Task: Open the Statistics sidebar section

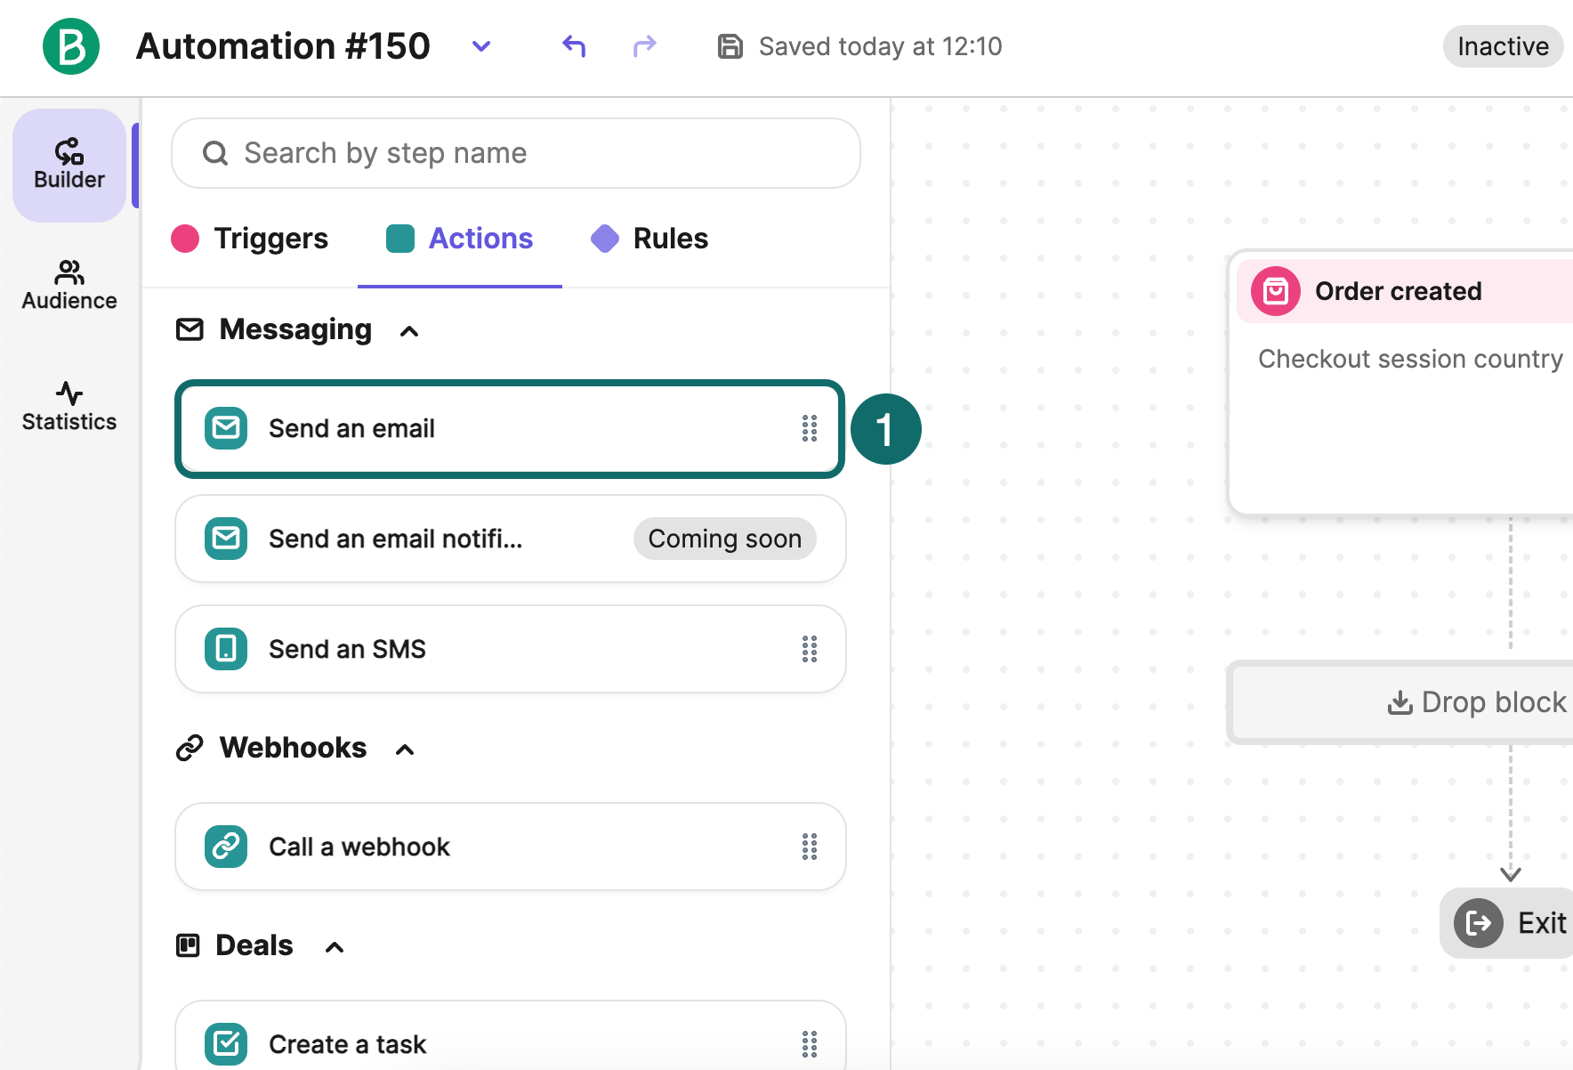Action: [x=69, y=406]
